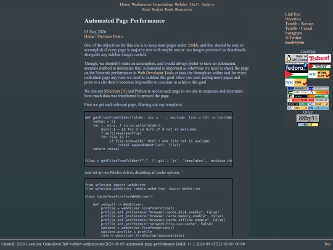Screen dimensions: 333x250
Task: Click the small W3C CSS mini badge
Action: click(x=297, y=108)
